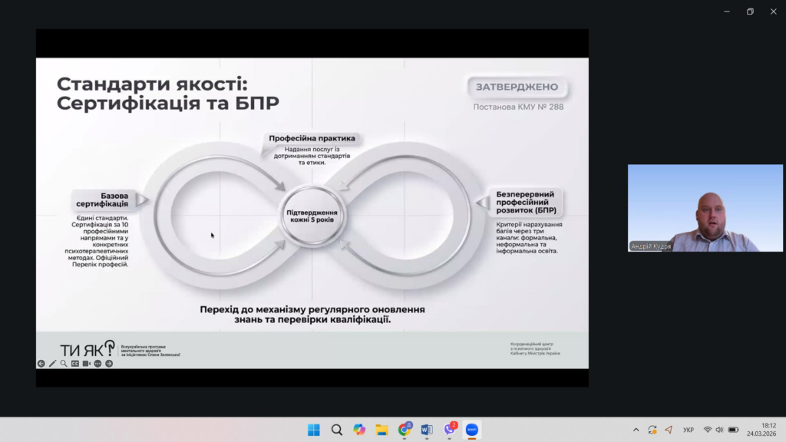Open Google Chrome from the taskbar
Screen dimensions: 786x442
coord(405,430)
